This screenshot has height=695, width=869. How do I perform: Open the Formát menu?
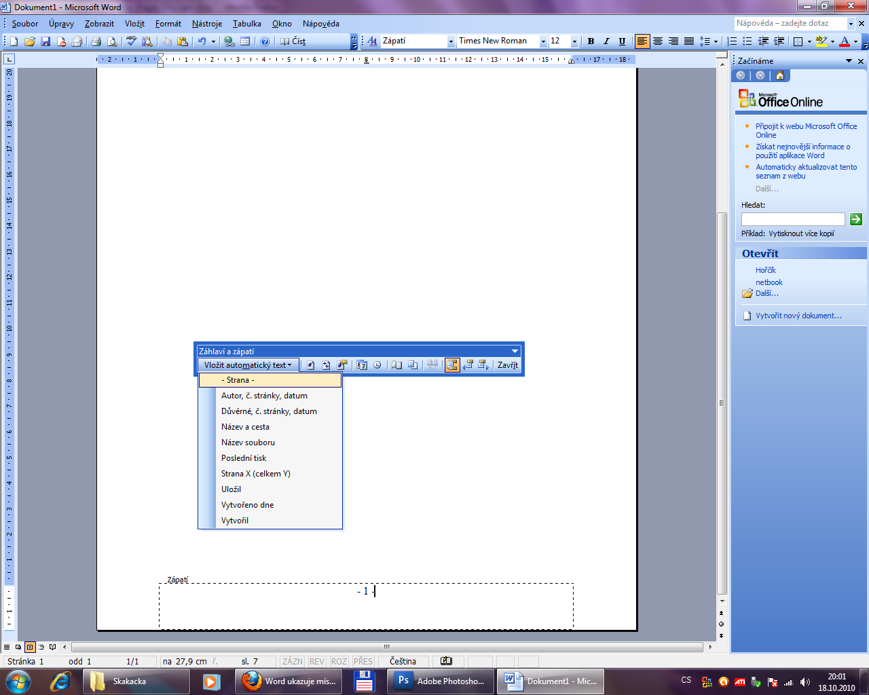point(168,24)
